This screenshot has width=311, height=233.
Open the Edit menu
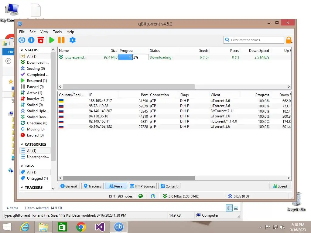pos(32,32)
